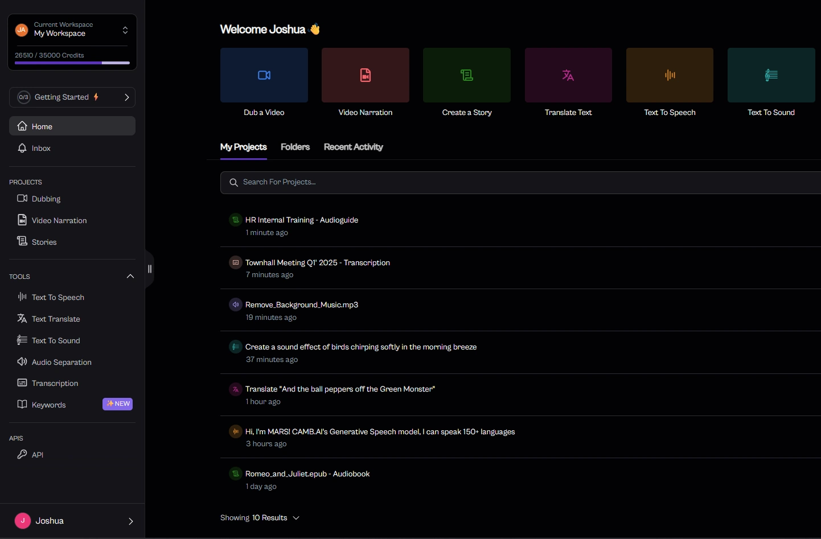Image resolution: width=821 pixels, height=539 pixels.
Task: Open the Keywords tool marked NEW
Action: click(49, 405)
